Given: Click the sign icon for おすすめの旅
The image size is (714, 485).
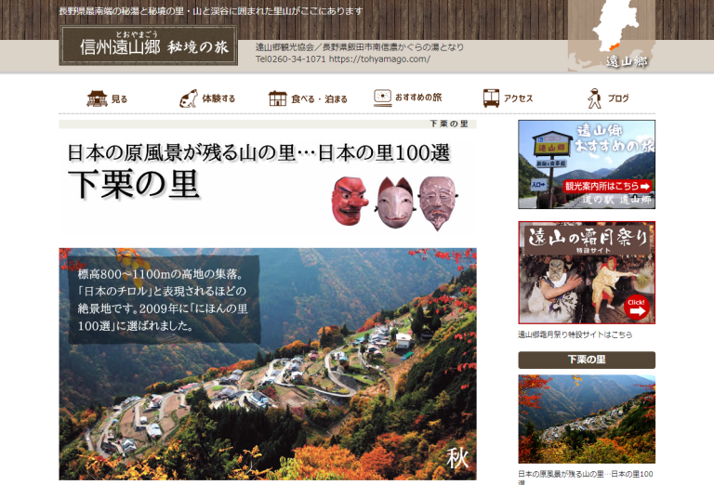Looking at the screenshot, I should [382, 98].
